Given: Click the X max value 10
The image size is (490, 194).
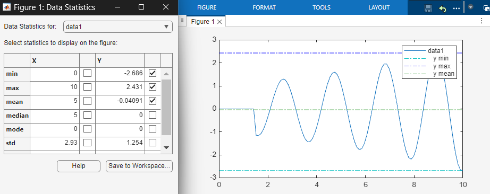Looking at the screenshot, I should pyautogui.click(x=74, y=87).
